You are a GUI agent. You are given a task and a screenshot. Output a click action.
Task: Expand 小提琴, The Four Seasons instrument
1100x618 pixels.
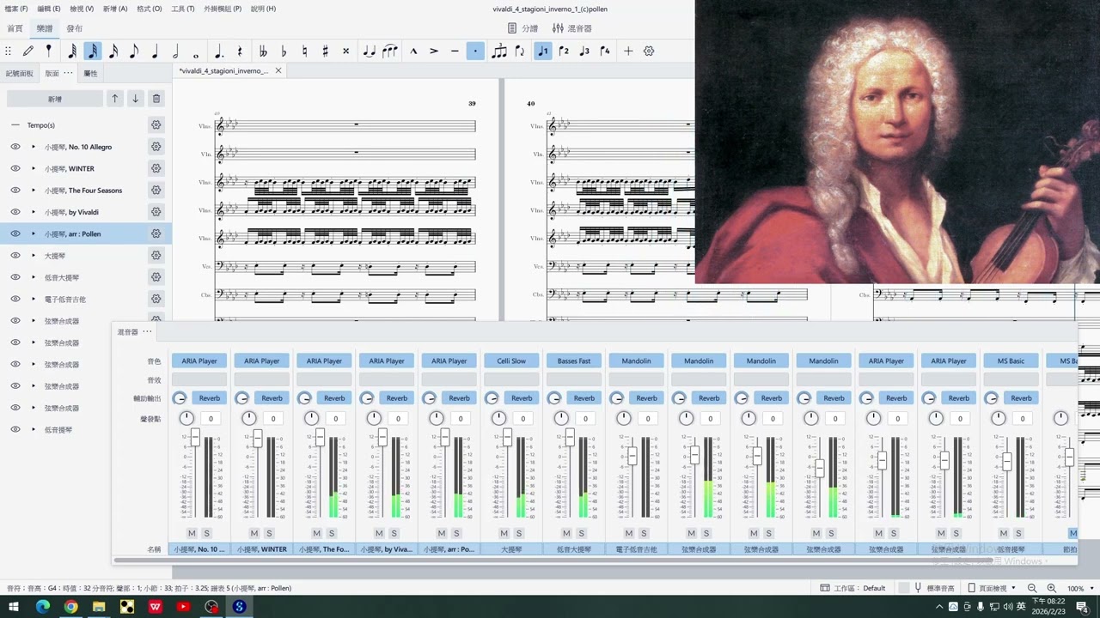34,191
